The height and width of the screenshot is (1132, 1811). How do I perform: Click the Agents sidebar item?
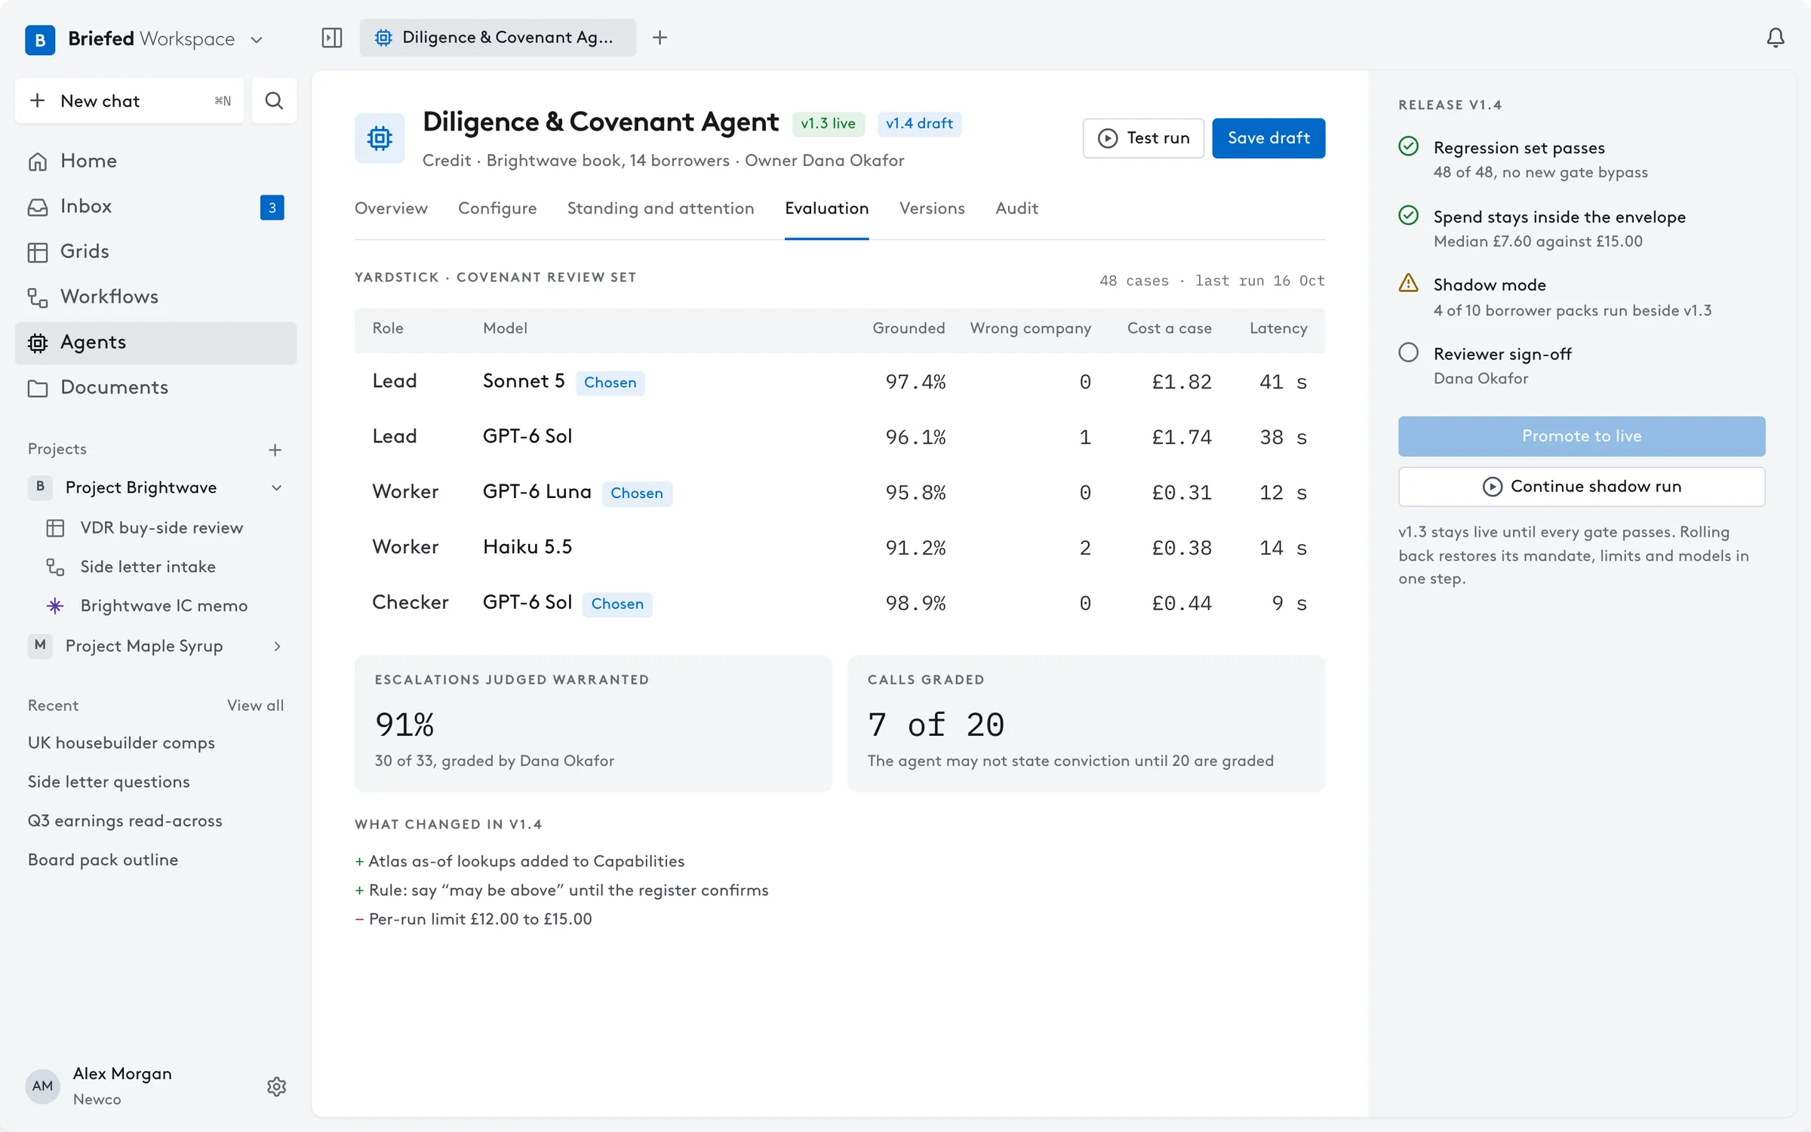click(155, 343)
